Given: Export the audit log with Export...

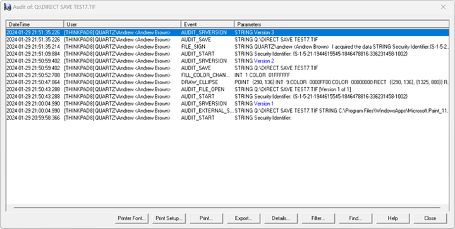Looking at the screenshot, I should tap(244, 218).
